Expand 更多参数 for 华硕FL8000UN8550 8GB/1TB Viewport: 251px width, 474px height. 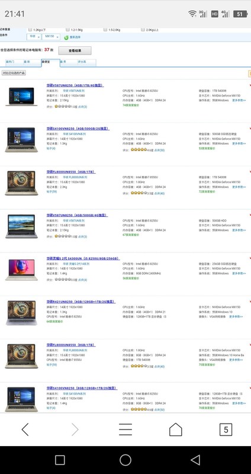[x=236, y=360]
